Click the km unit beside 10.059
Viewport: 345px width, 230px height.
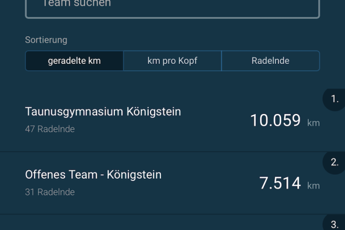pos(313,123)
